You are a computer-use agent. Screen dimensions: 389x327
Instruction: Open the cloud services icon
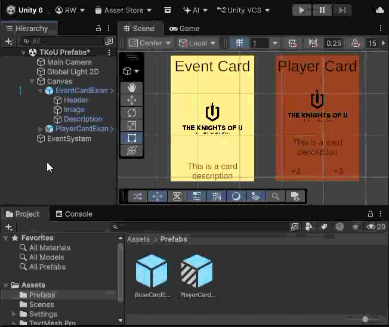[x=379, y=10]
